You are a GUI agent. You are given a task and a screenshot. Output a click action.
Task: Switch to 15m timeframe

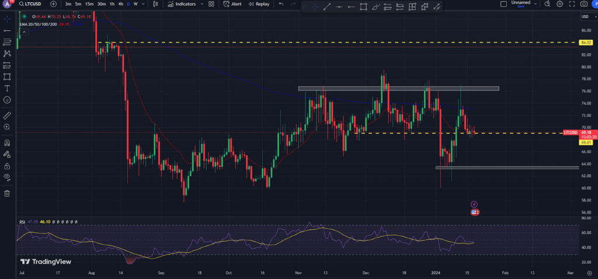coord(89,4)
